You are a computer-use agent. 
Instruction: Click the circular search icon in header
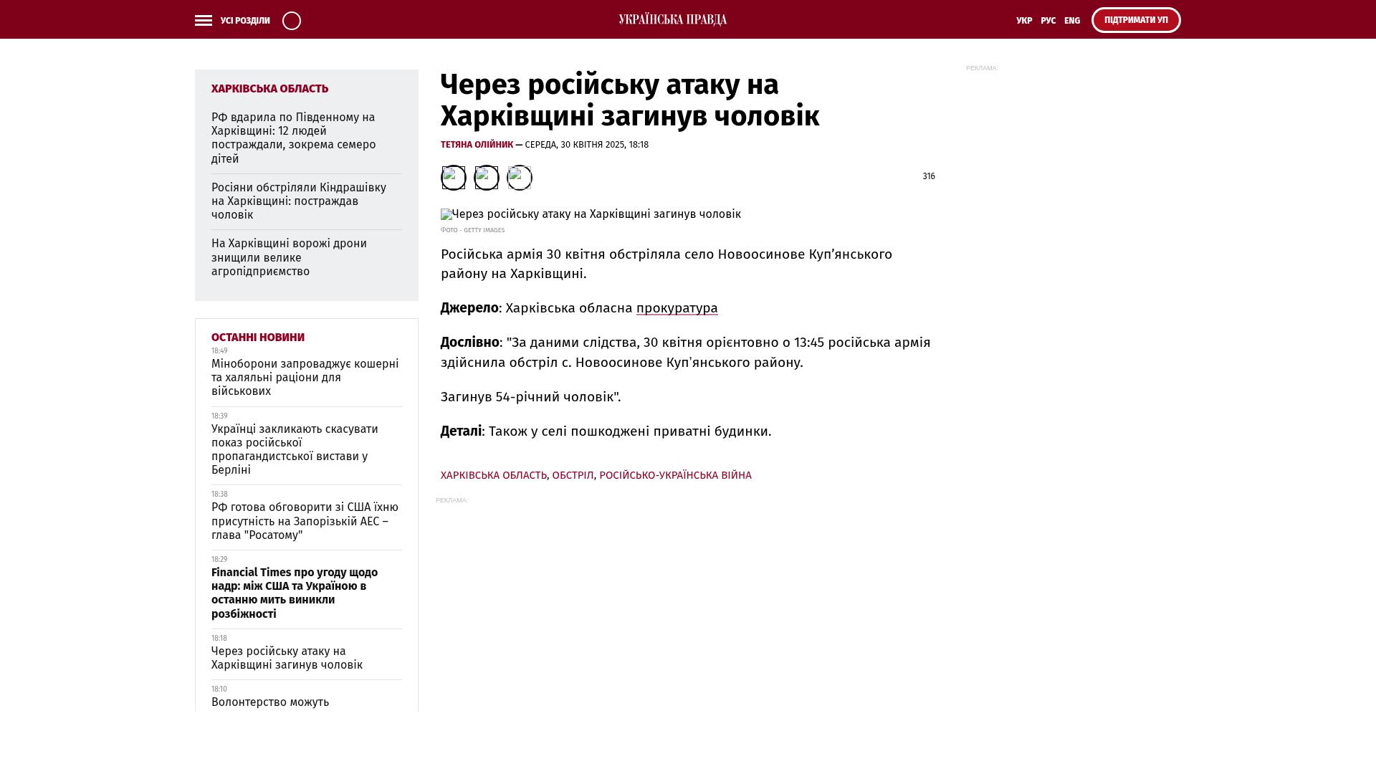[292, 21]
